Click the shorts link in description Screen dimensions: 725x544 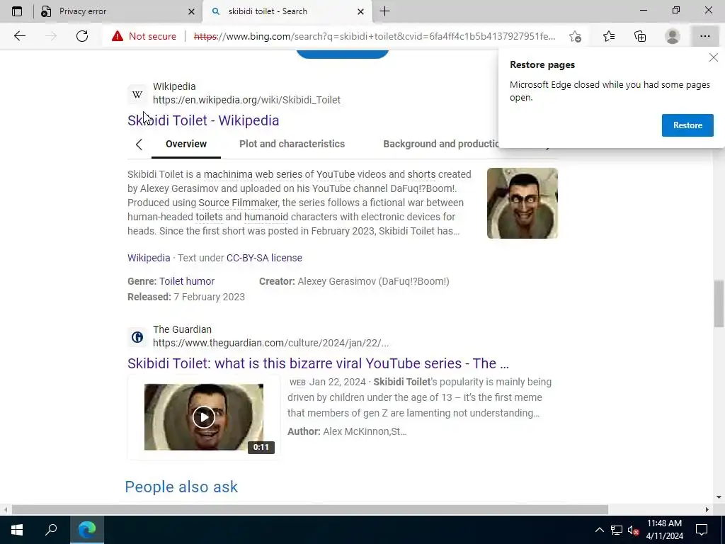[421, 174]
